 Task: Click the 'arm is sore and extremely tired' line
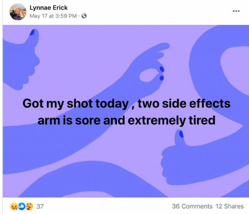click(126, 120)
